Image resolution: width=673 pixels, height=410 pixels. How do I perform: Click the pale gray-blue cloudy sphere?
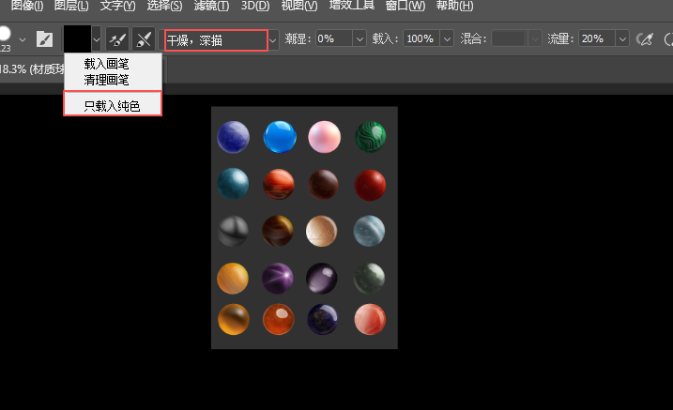coord(369,231)
